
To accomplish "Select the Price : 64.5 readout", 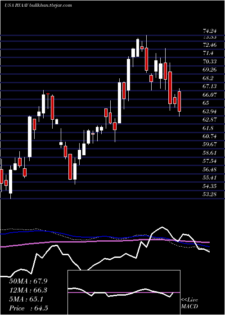I will pos(28,308).
